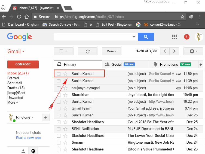Image resolution: width=205 pixels, height=154 pixels.
Task: Click the cloud extension icon in toolbar
Action: click(191, 17)
